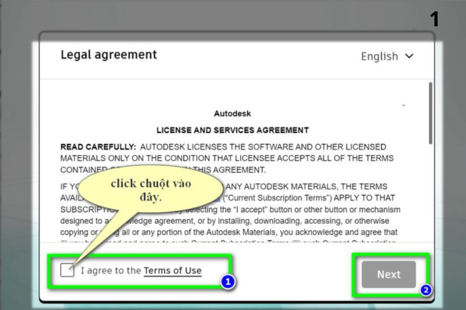Click the agreement's vertical scrollbar thumb
466x310 pixels.
click(x=430, y=113)
